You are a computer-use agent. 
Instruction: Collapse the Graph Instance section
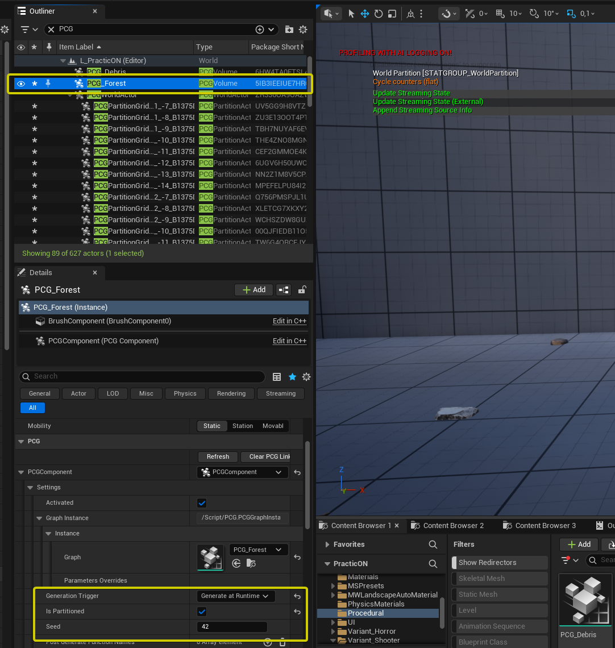point(40,518)
